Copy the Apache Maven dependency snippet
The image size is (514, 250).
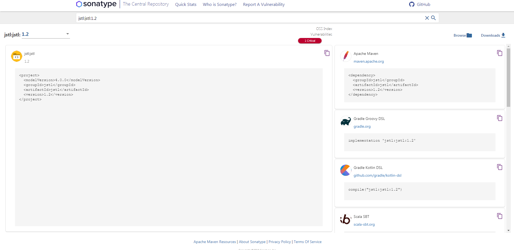(500, 53)
